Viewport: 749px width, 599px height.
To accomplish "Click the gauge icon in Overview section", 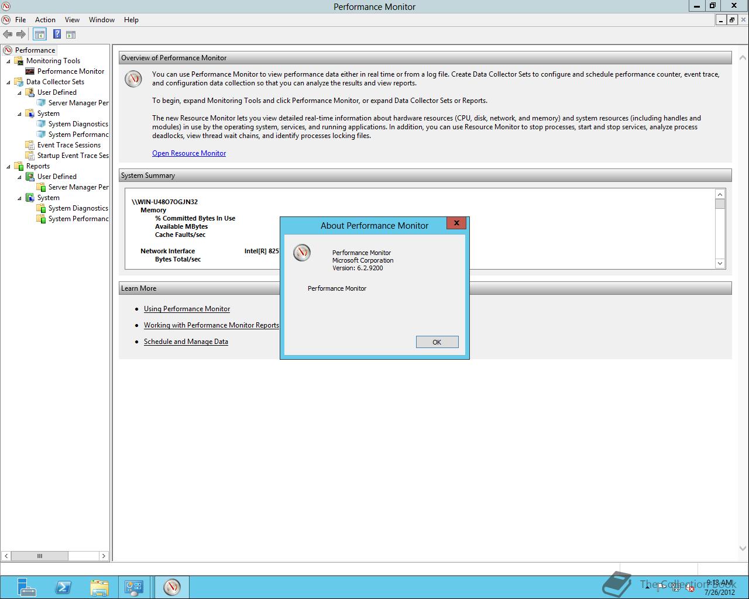I will (x=133, y=79).
